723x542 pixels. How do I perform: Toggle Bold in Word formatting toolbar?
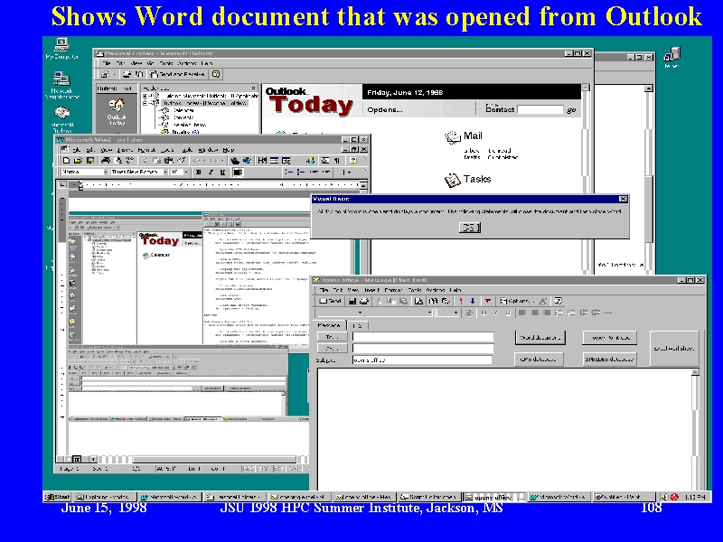(198, 173)
